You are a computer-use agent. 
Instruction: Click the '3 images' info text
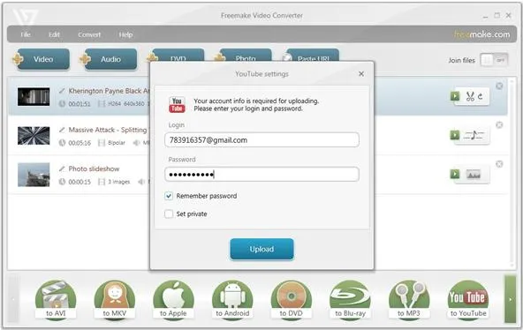pyautogui.click(x=118, y=182)
